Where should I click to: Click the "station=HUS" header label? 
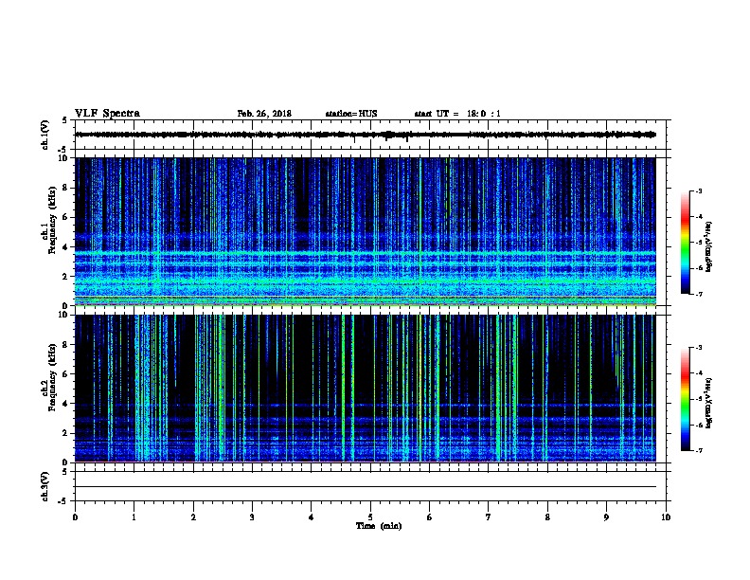351,114
